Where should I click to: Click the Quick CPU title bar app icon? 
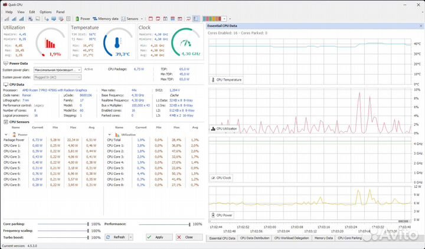tap(5, 5)
